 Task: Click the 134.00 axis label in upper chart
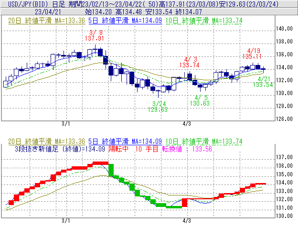click(x=284, y=67)
